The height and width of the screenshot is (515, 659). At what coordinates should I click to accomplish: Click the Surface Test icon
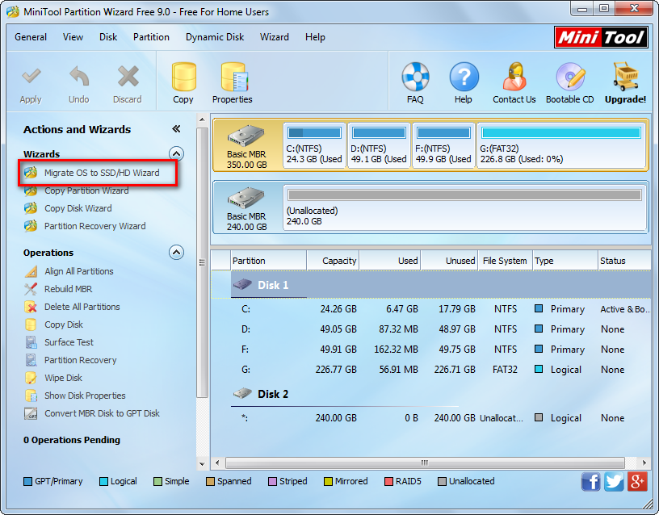(31, 342)
